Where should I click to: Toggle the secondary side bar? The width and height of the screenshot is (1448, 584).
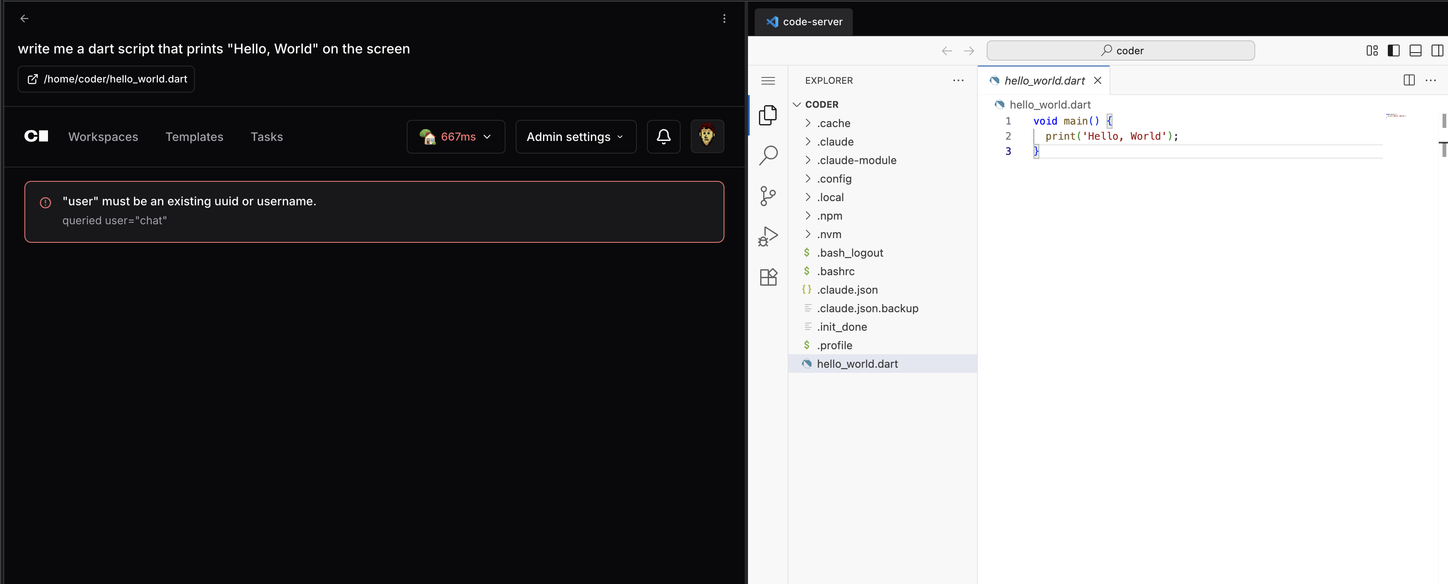pos(1437,50)
